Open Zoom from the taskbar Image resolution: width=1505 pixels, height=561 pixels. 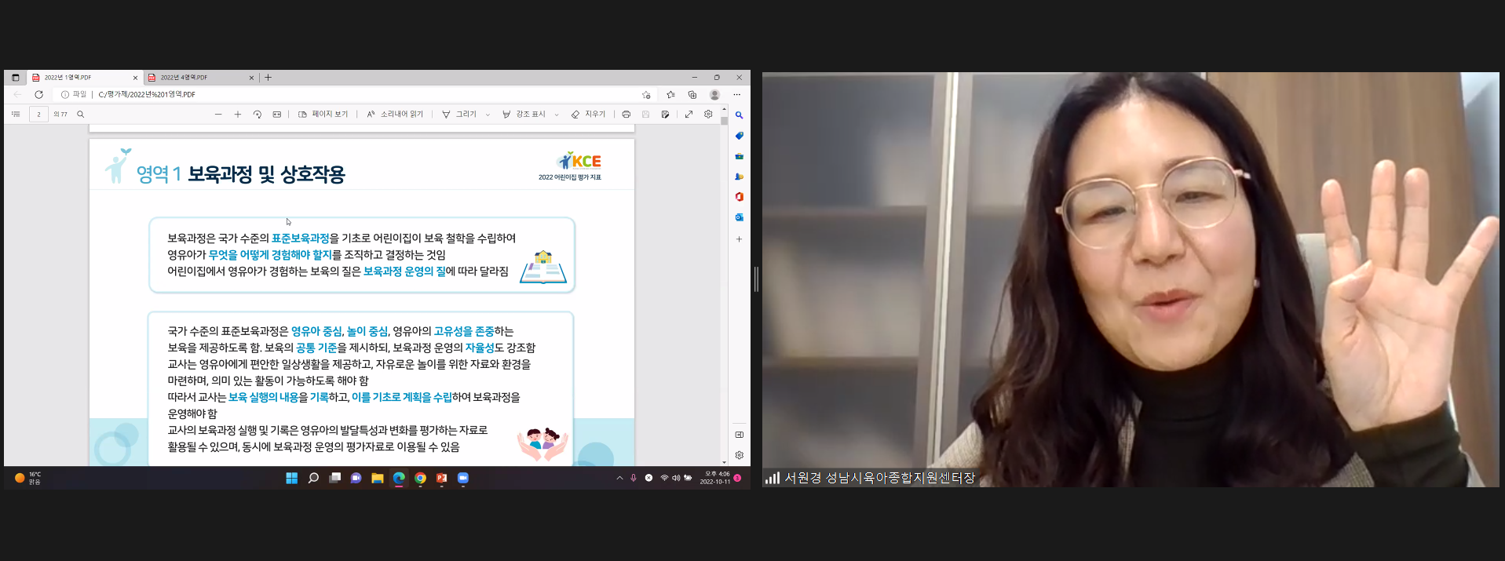pyautogui.click(x=463, y=478)
